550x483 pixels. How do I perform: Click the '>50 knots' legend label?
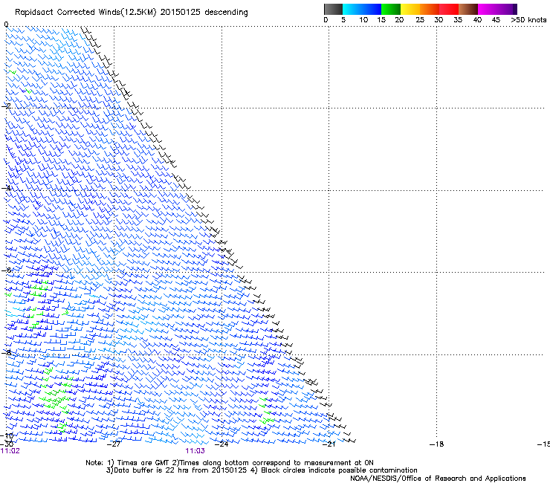[528, 20]
